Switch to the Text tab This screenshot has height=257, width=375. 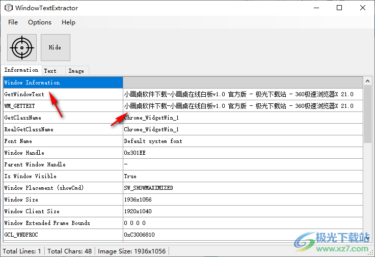53,71
